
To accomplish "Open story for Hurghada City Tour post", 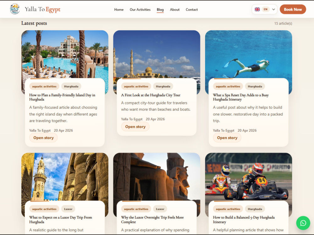I will tap(135, 127).
